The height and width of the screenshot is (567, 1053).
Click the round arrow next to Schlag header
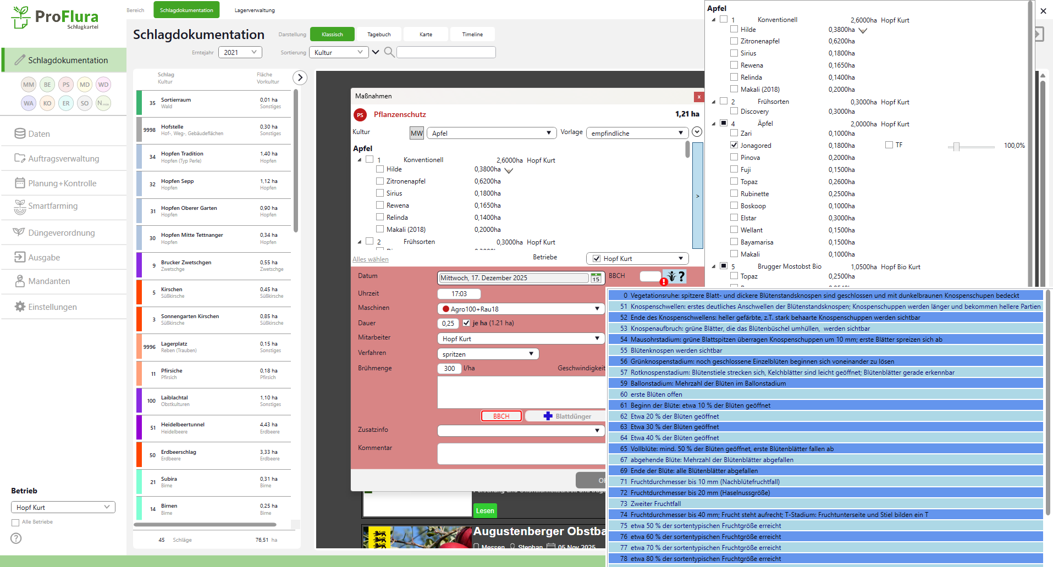tap(300, 78)
